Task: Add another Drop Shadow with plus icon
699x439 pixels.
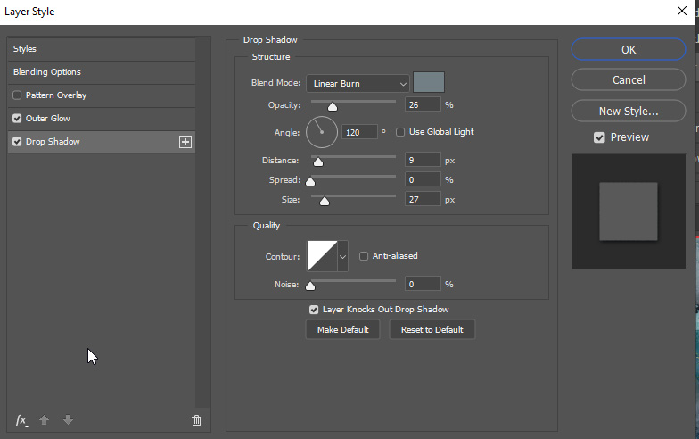Action: [185, 142]
